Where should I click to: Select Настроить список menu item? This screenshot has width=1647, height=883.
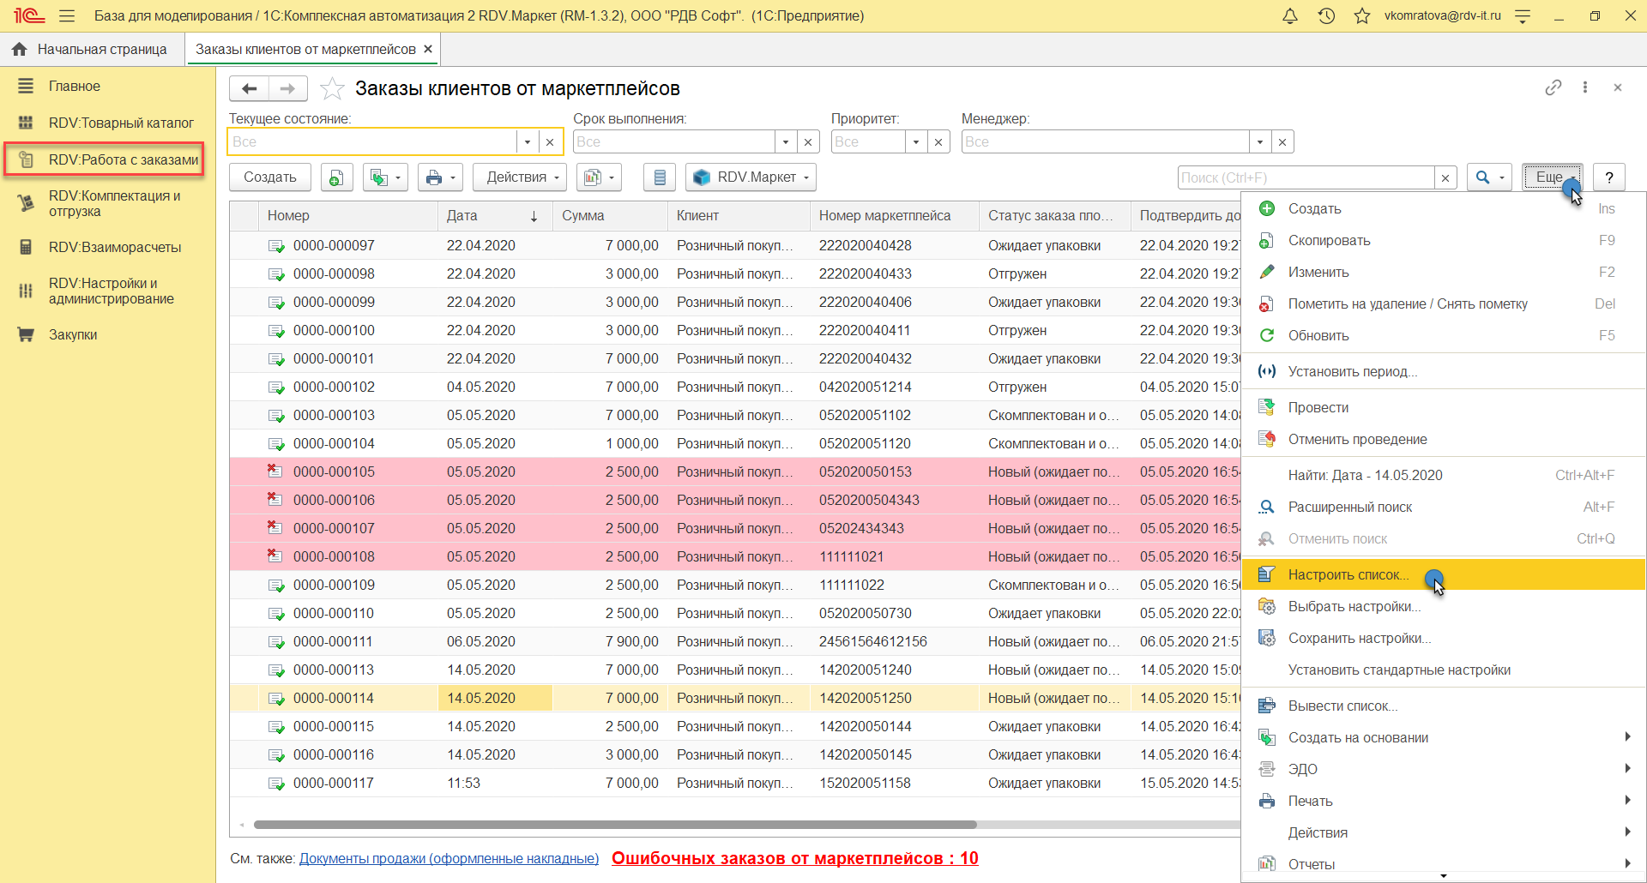point(1348,574)
